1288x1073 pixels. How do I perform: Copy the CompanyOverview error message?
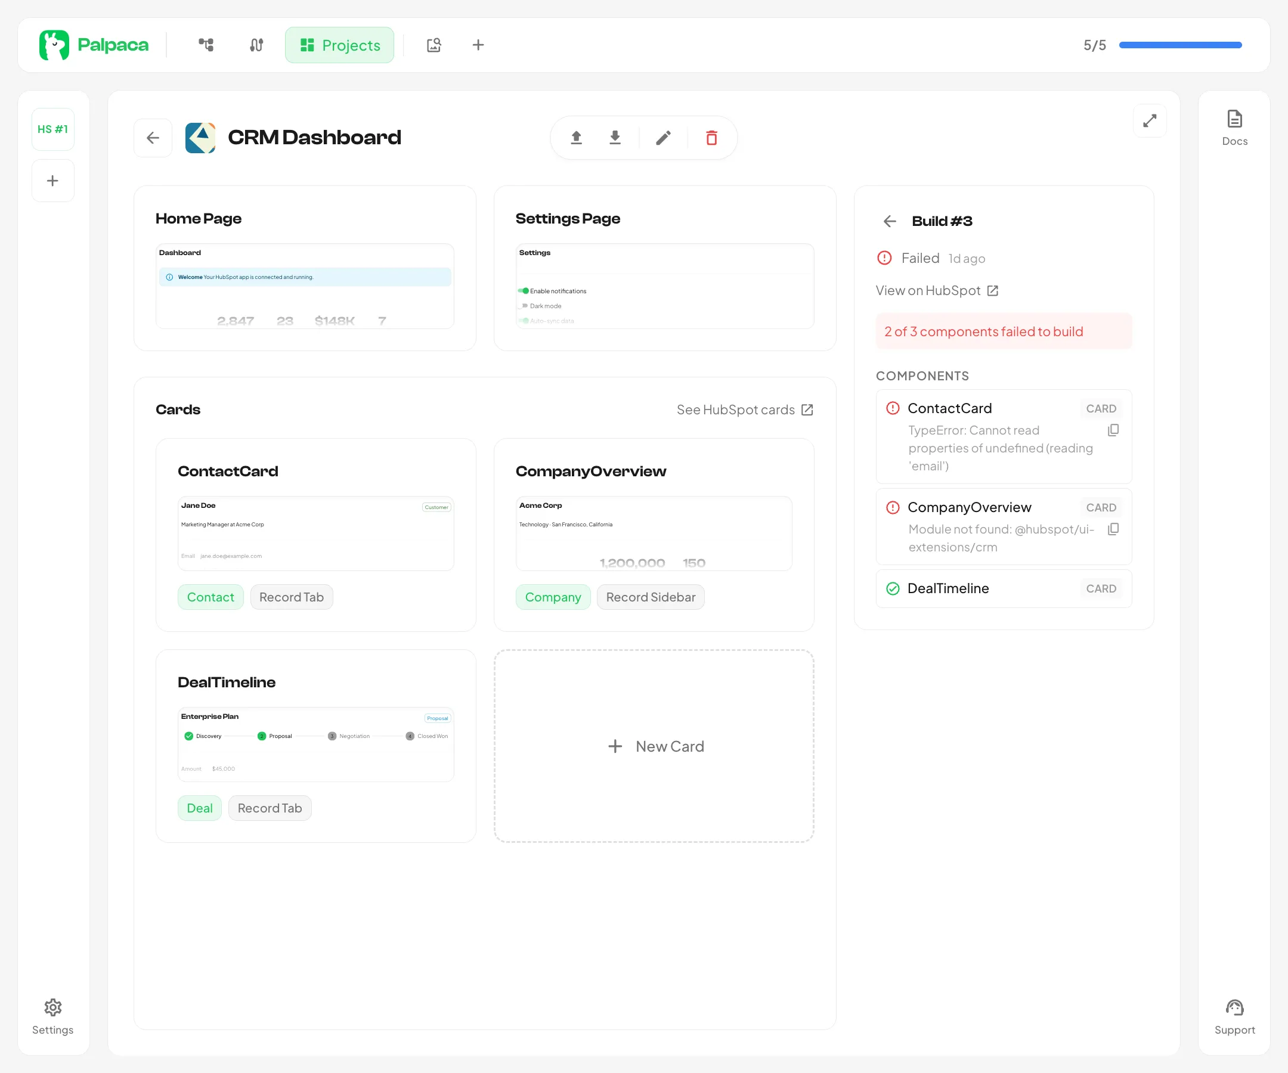point(1113,529)
